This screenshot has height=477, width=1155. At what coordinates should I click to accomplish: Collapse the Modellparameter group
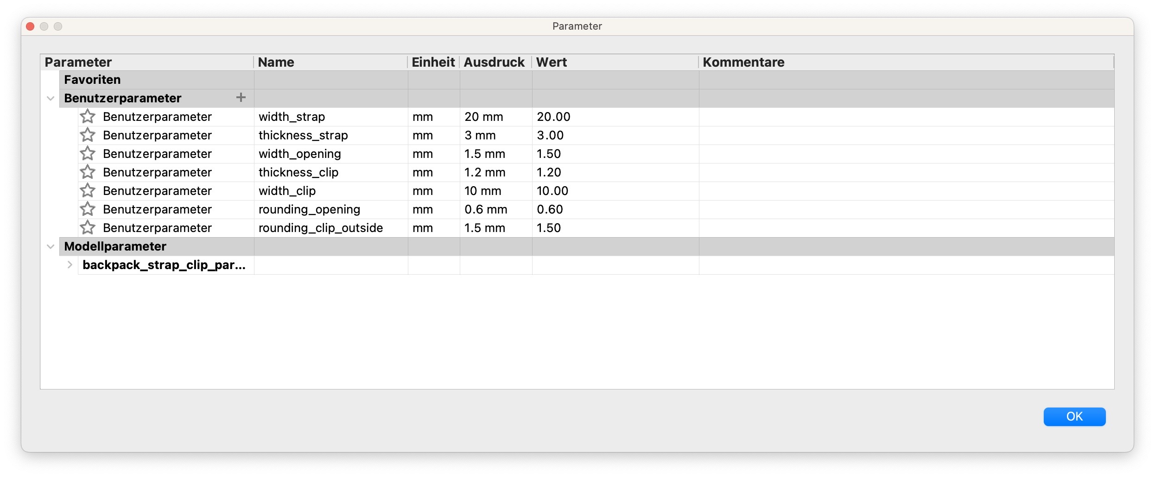coord(51,246)
